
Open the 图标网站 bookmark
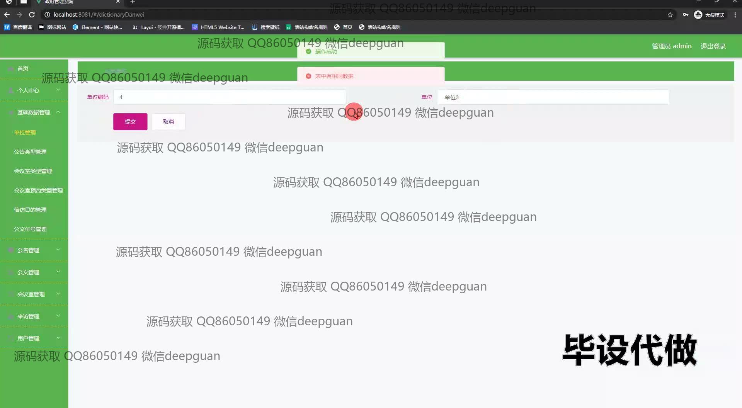[52, 27]
